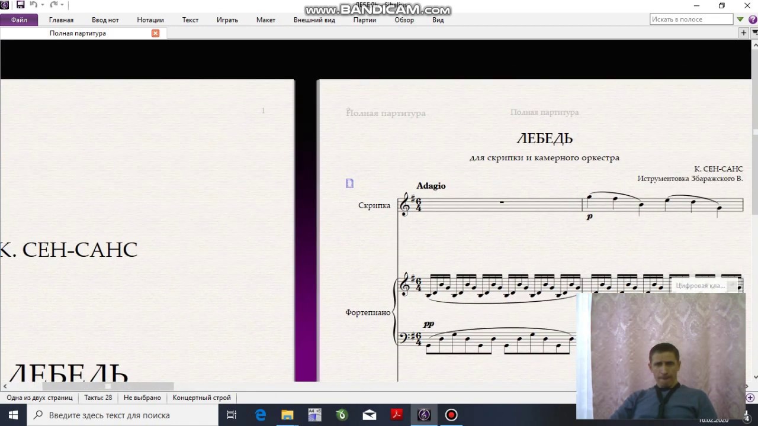
Task: Open the purple Help question-mark icon
Action: pos(753,20)
